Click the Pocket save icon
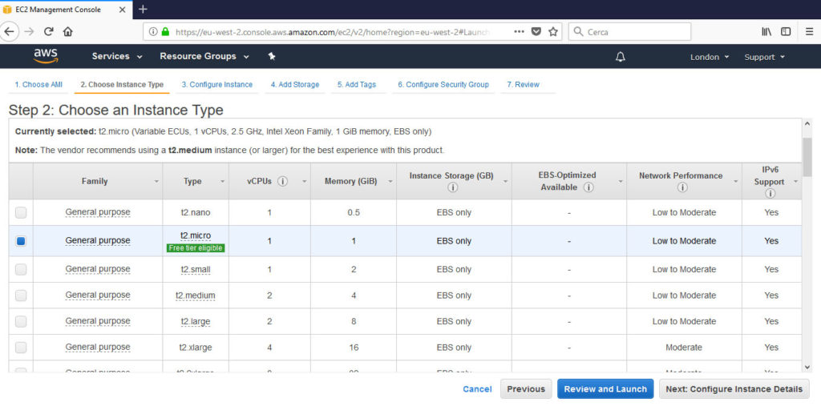The image size is (821, 406). click(x=536, y=32)
